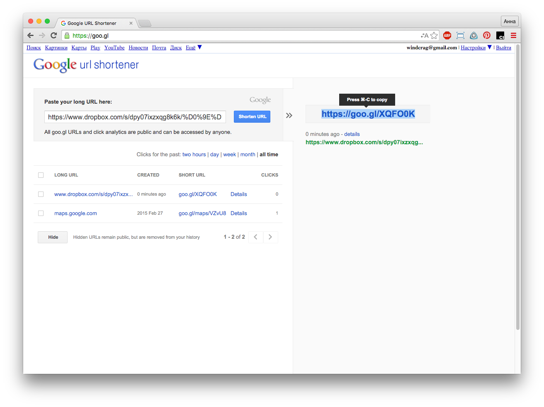Check the box for the dropbox.com row
The image size is (544, 407).
41,194
